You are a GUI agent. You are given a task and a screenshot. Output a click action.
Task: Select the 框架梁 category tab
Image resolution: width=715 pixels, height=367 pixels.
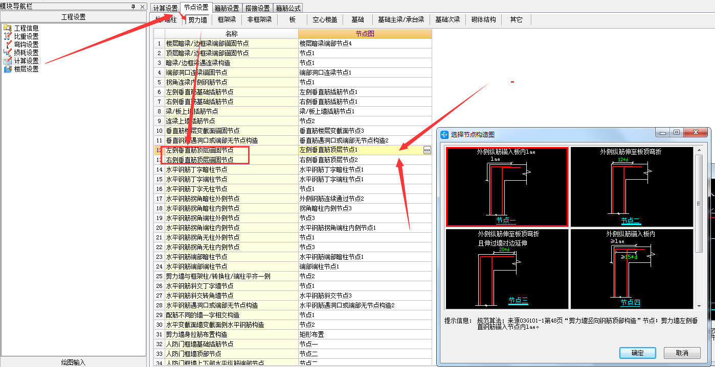pyautogui.click(x=227, y=20)
